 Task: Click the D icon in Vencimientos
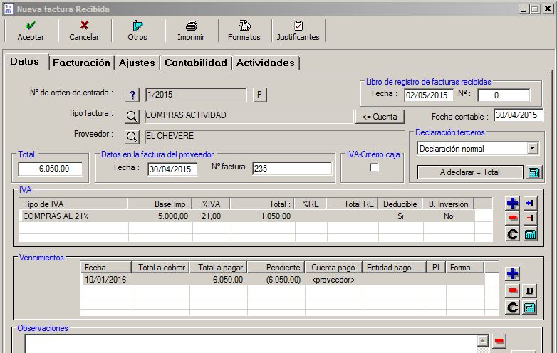[530, 291]
